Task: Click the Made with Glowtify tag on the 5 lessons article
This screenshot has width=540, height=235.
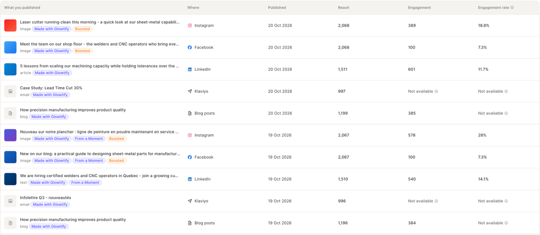Action: point(52,73)
